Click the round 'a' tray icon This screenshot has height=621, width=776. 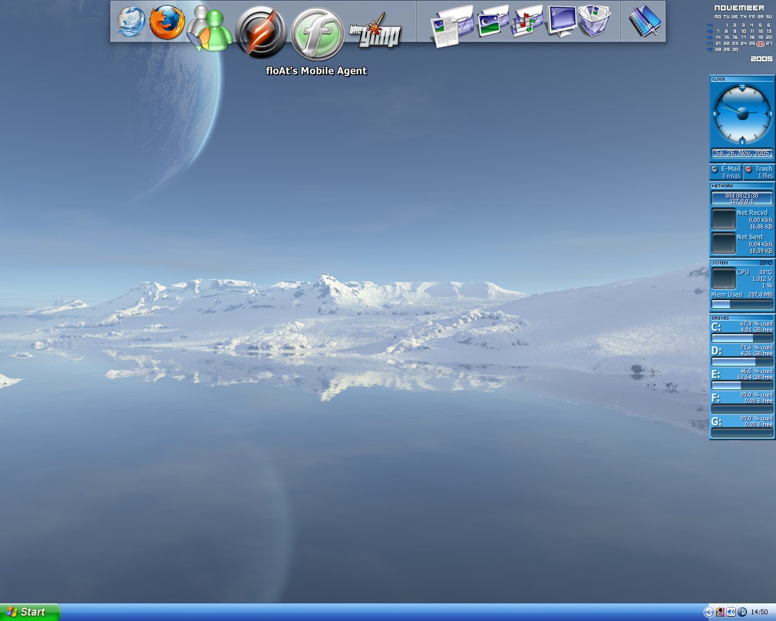[742, 612]
